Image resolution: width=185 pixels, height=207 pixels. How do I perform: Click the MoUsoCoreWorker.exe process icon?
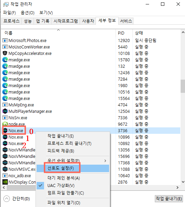point(5,47)
